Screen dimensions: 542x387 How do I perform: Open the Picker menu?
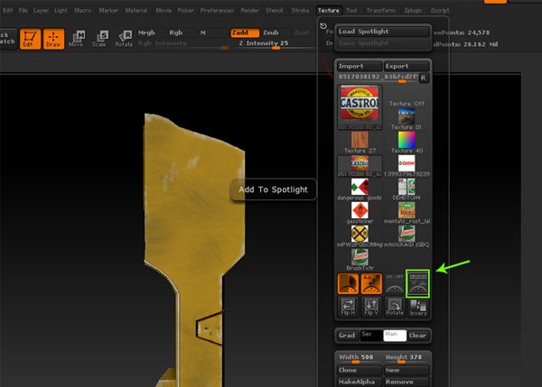(185, 10)
